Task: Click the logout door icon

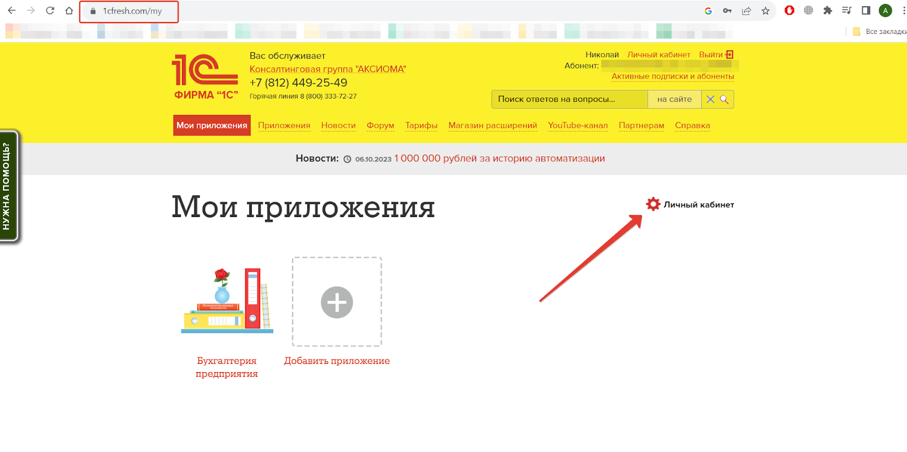Action: pos(730,55)
